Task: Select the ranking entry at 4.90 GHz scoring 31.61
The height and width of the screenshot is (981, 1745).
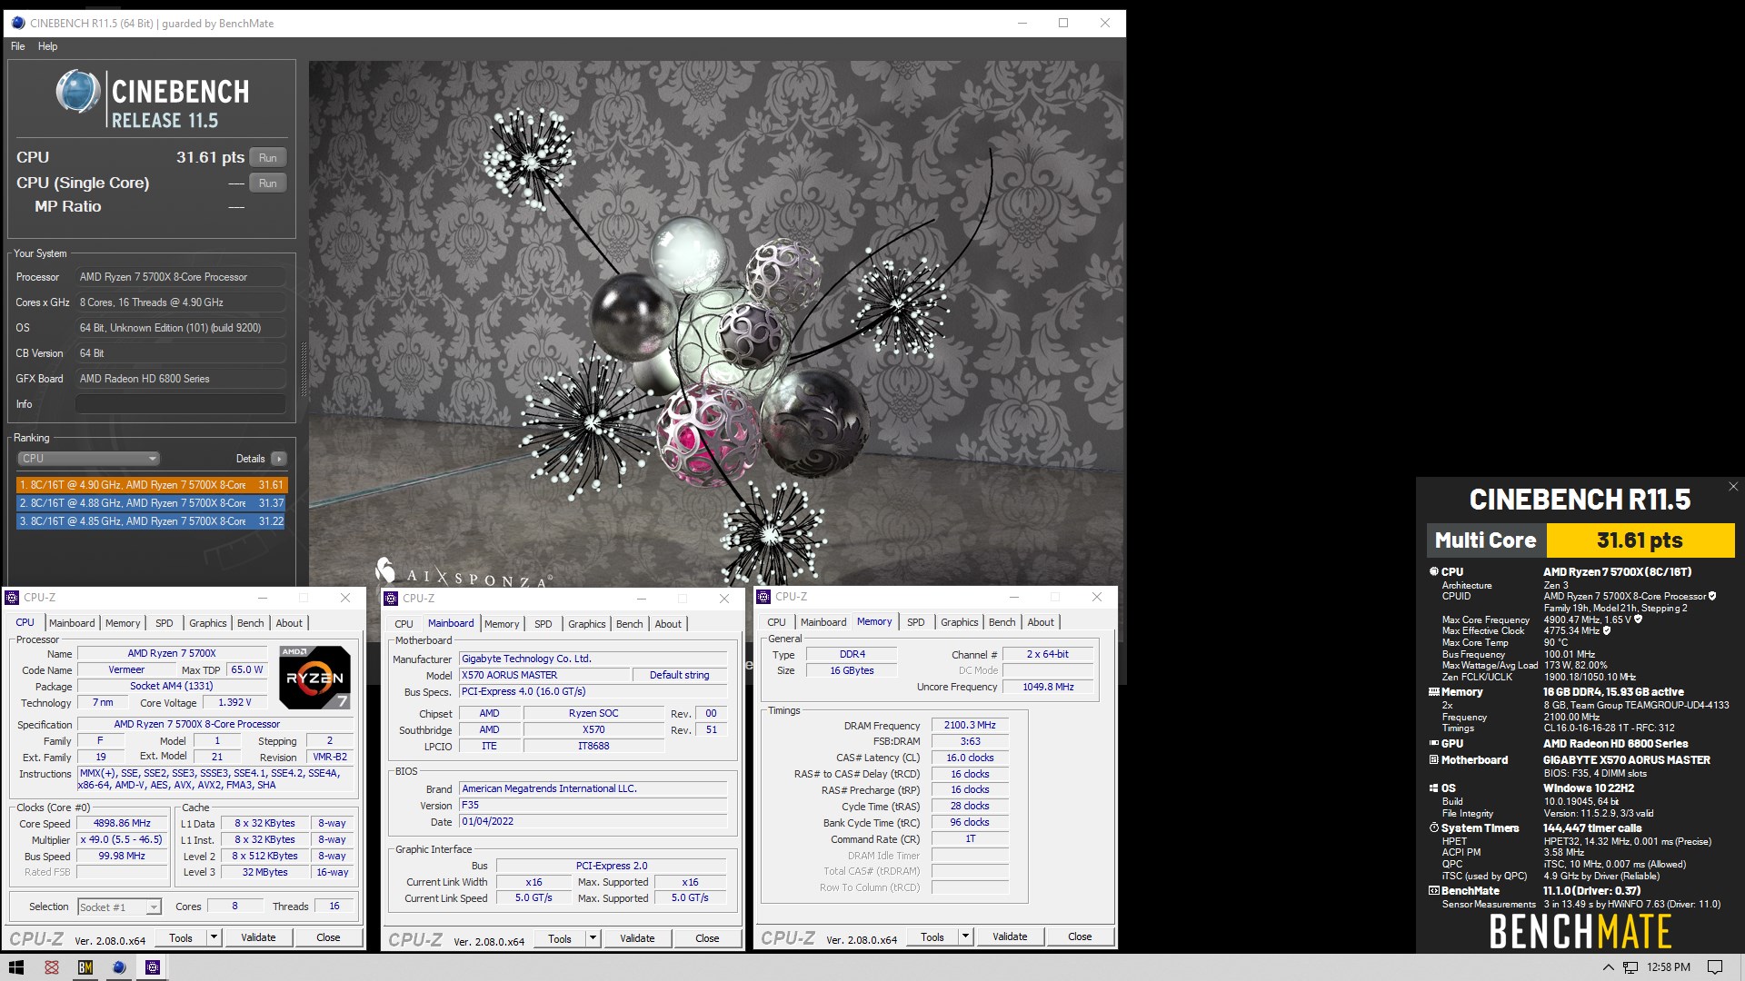Action: point(152,485)
